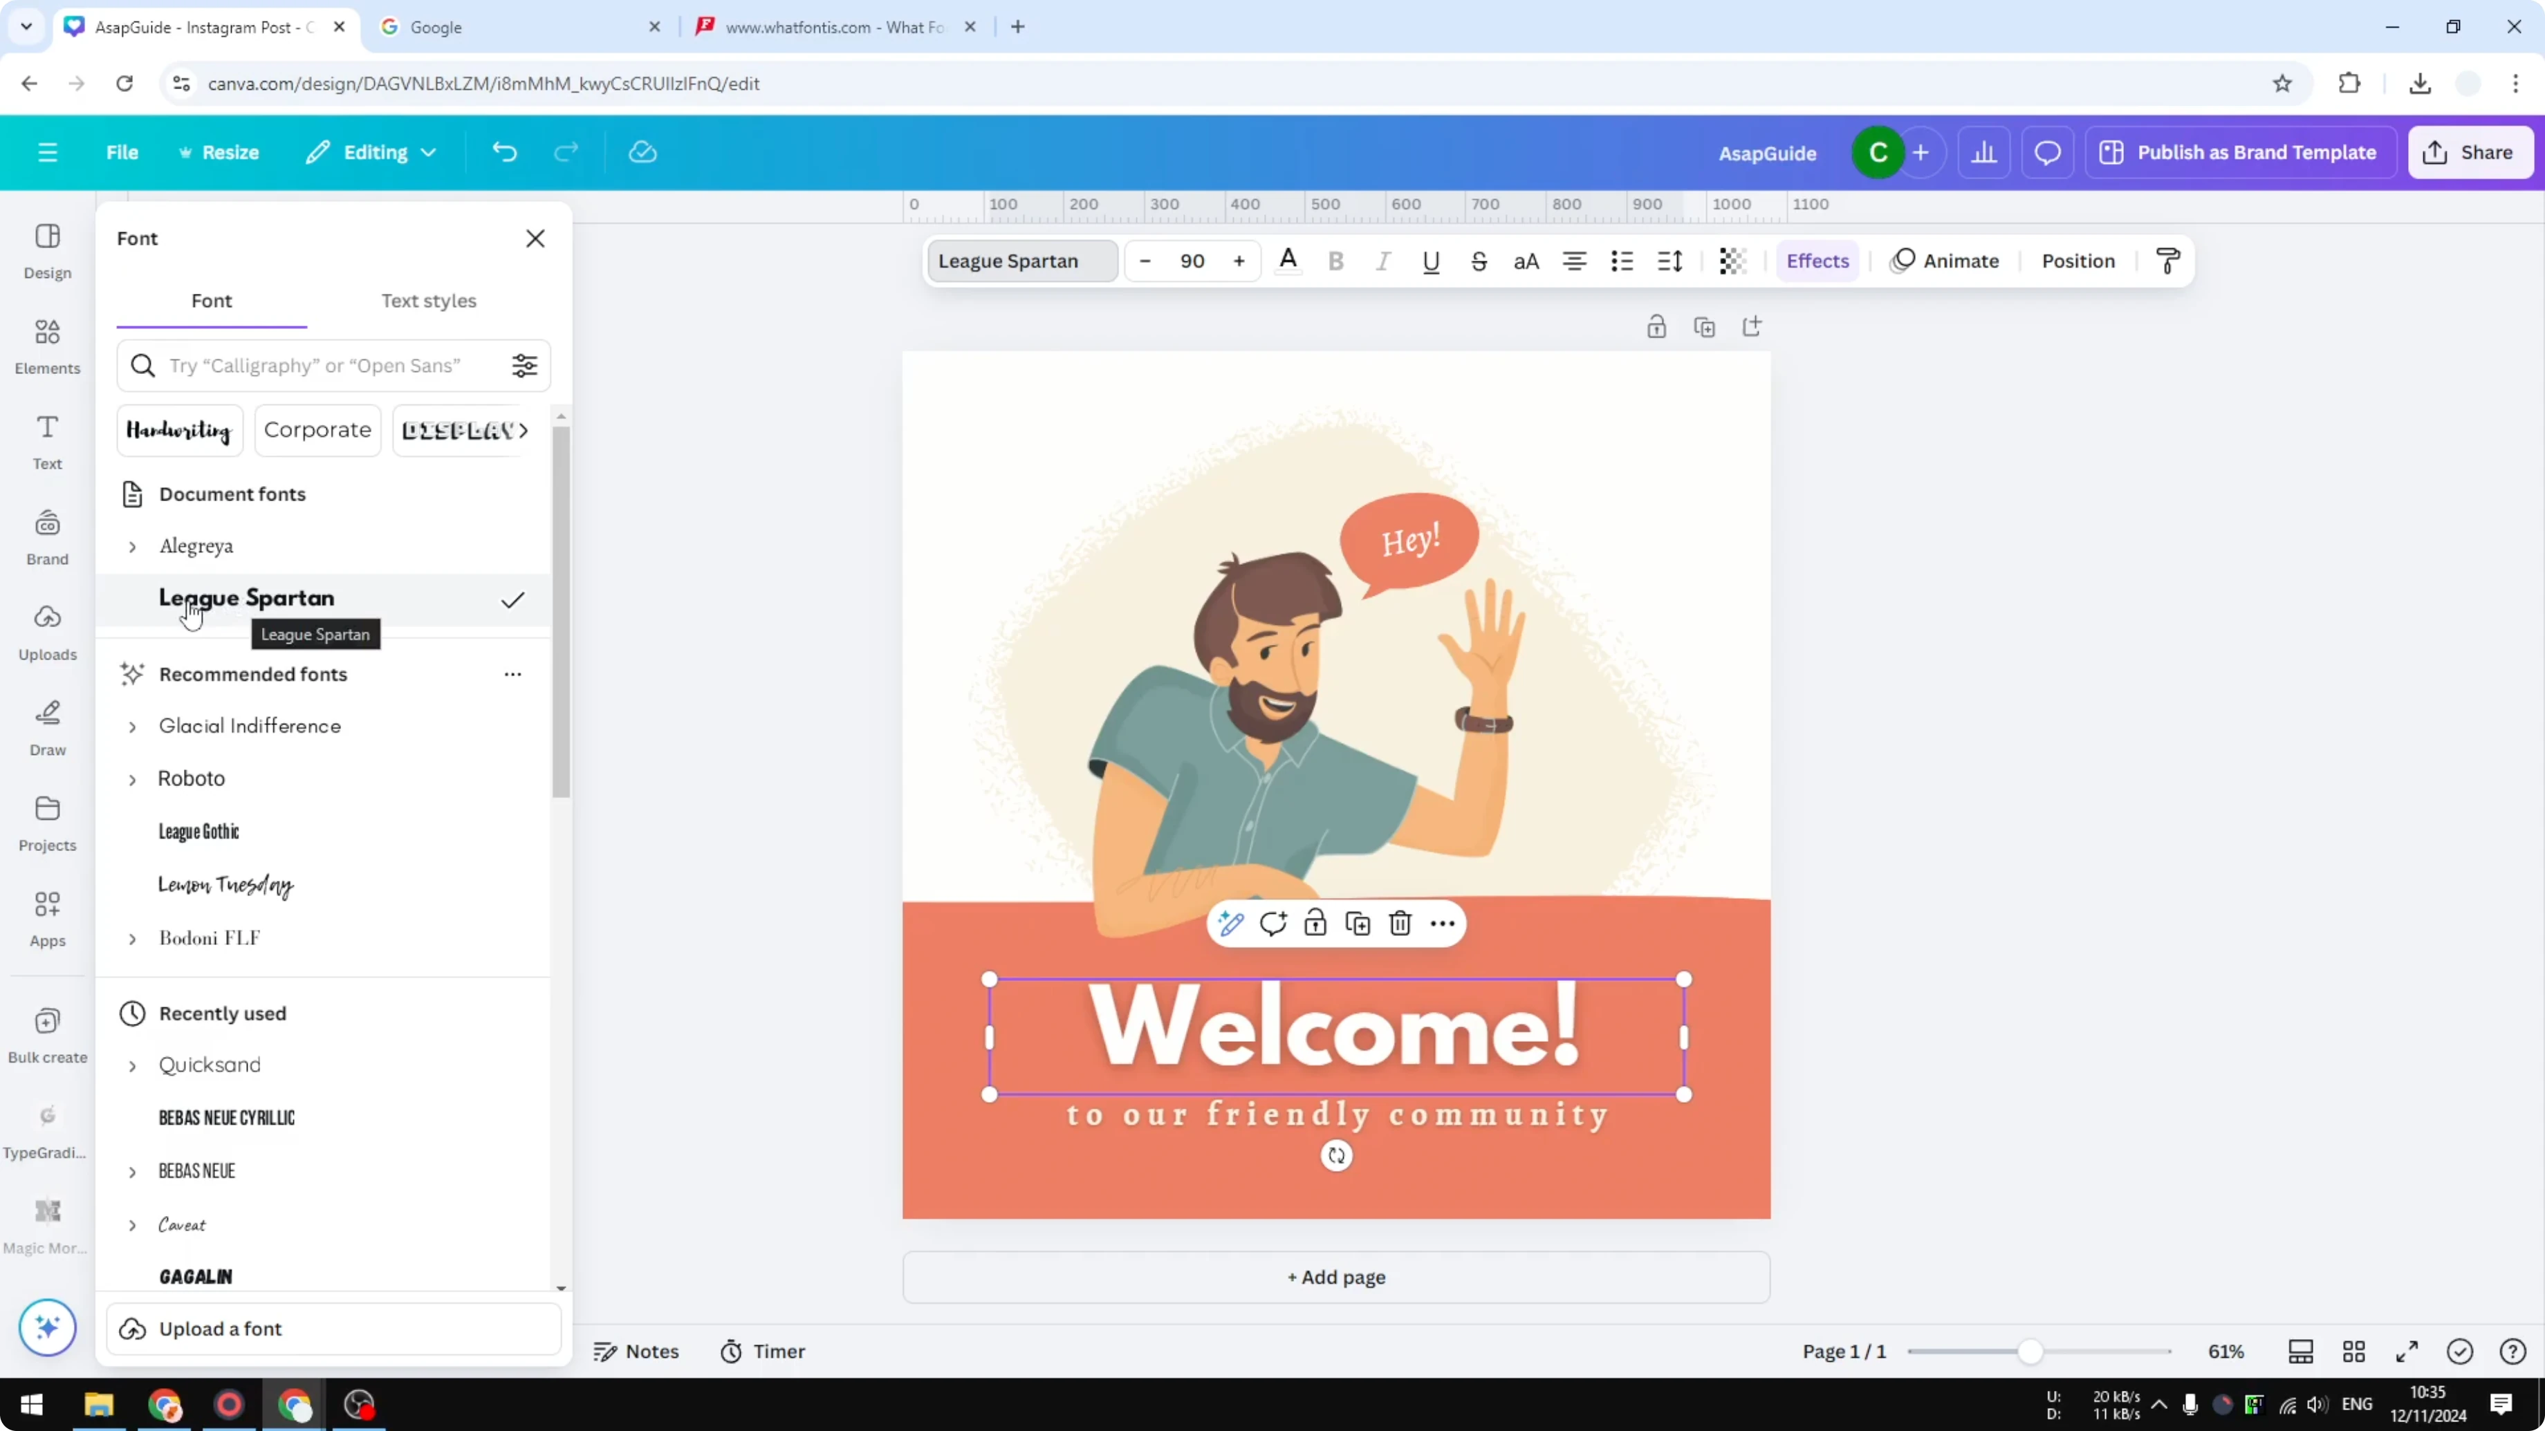Open the File menu
Image resolution: width=2545 pixels, height=1431 pixels.
point(122,151)
